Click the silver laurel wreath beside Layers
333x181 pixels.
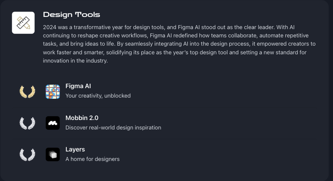pos(27,155)
